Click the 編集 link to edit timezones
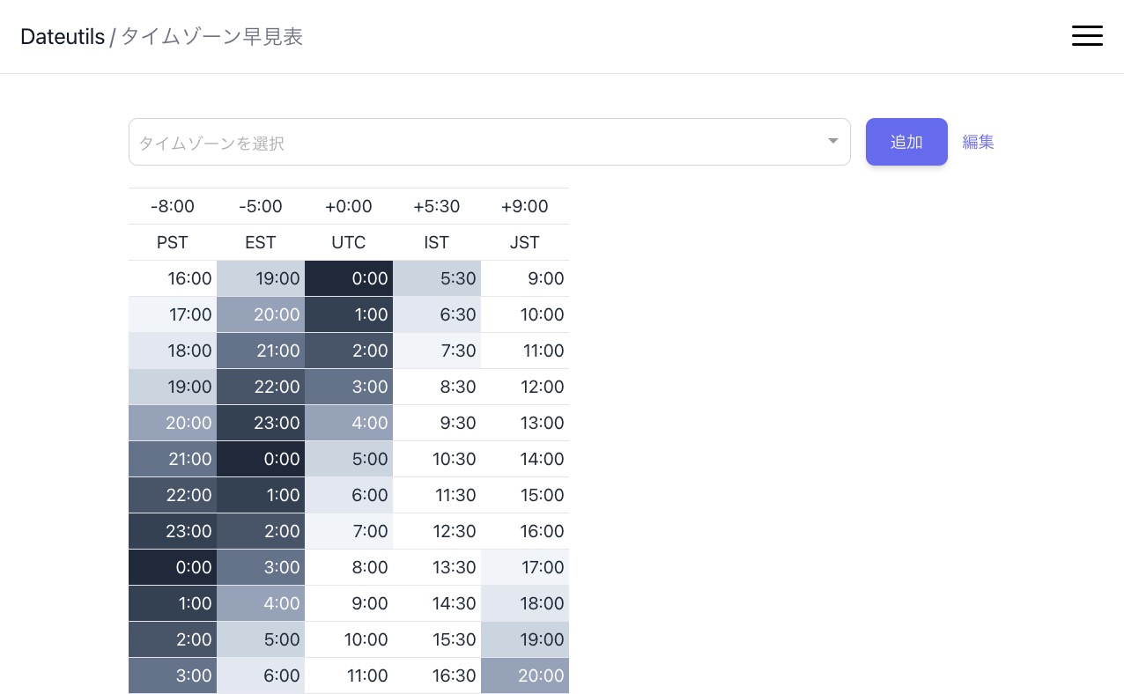This screenshot has height=694, width=1124. click(x=978, y=142)
